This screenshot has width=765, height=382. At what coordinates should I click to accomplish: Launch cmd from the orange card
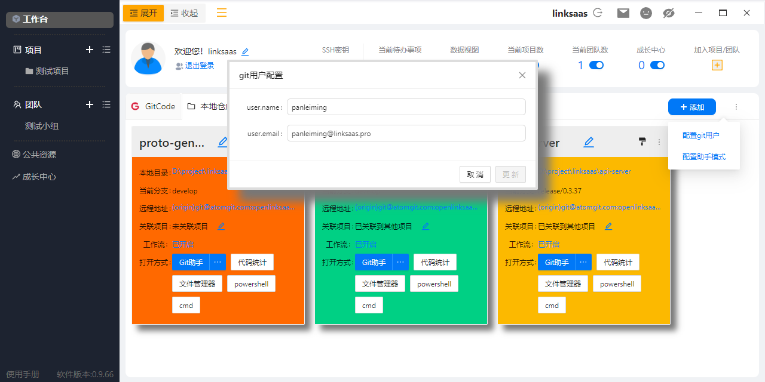(x=186, y=305)
